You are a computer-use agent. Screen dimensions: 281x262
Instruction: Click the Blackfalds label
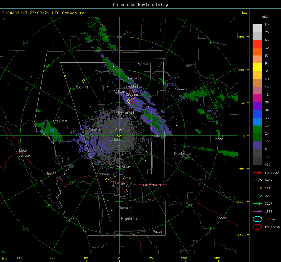133,86
